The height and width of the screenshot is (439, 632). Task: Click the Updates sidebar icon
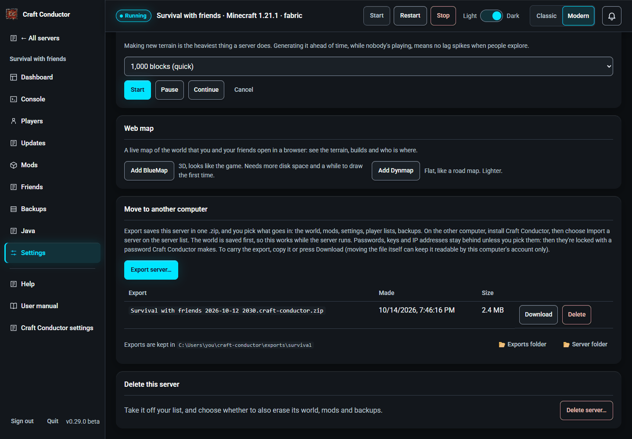[14, 143]
